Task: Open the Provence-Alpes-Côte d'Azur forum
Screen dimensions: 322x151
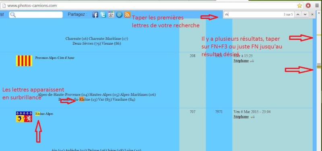Action: pyautogui.click(x=55, y=58)
